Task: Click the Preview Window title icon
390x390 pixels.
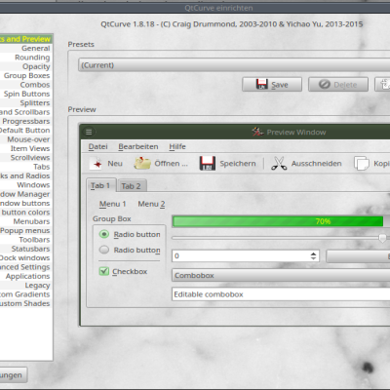Action: (x=257, y=132)
